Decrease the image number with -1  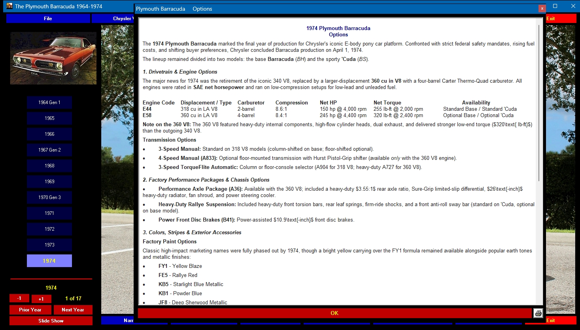point(19,298)
